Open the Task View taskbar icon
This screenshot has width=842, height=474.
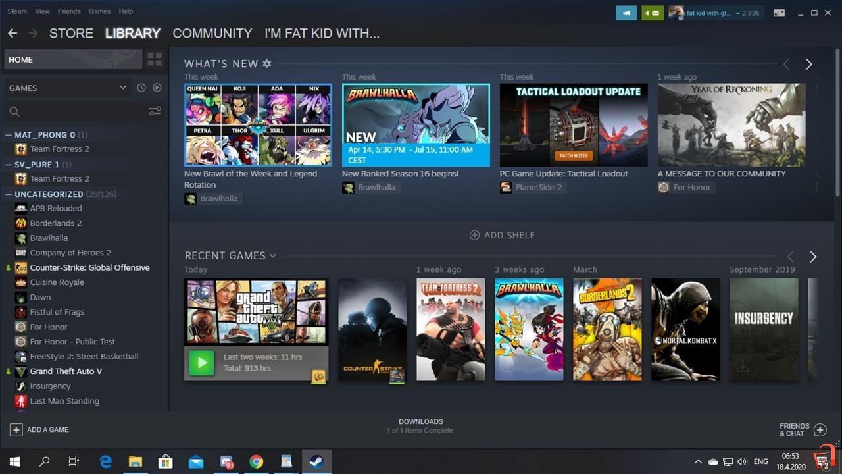pos(74,462)
